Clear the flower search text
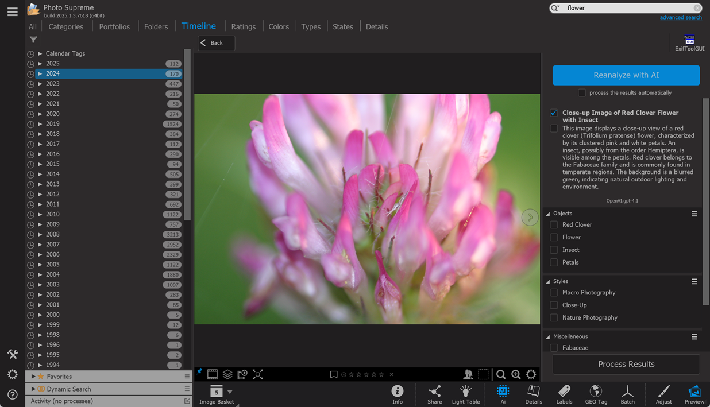 pyautogui.click(x=697, y=8)
